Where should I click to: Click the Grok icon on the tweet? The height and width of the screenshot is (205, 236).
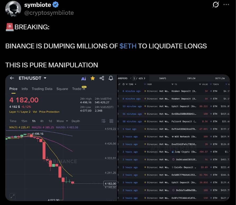(x=215, y=4)
